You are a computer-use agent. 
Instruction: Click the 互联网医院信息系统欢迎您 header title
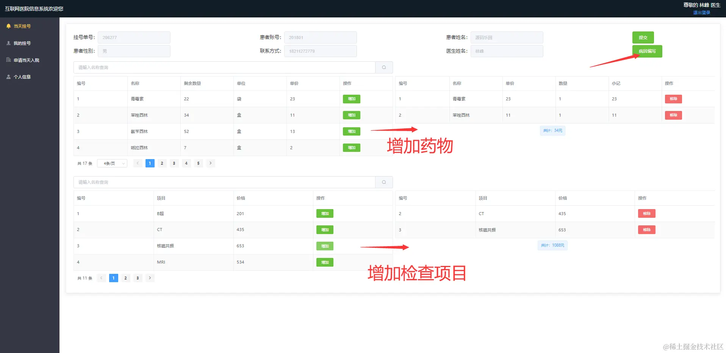pyautogui.click(x=34, y=9)
